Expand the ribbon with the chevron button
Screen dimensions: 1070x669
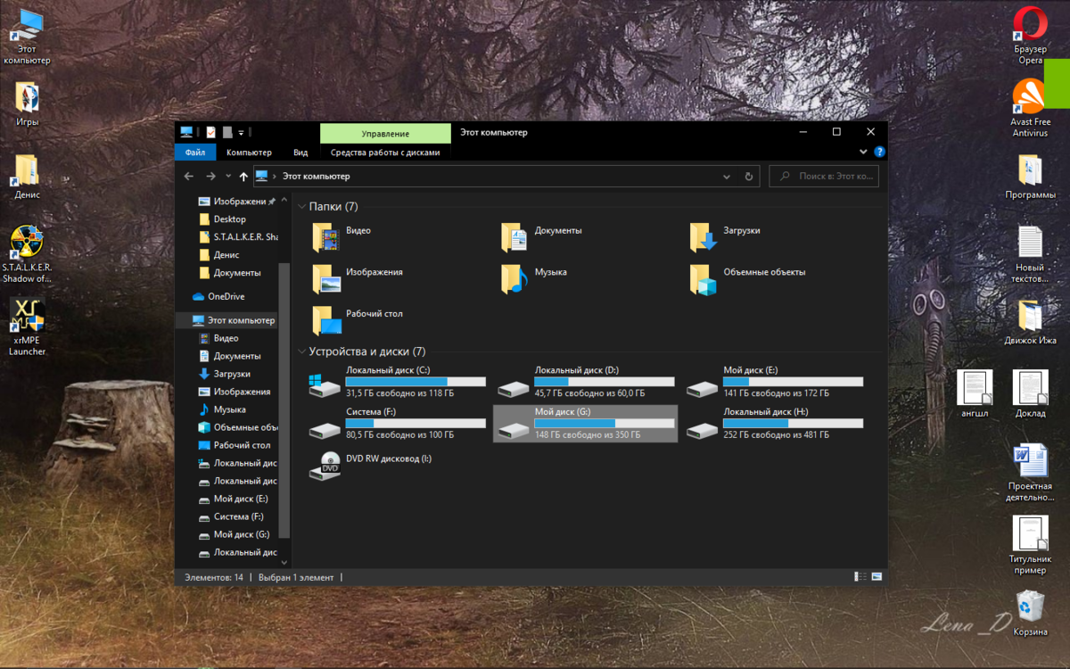[865, 153]
